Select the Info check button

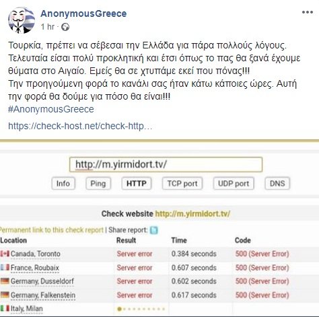point(63,184)
